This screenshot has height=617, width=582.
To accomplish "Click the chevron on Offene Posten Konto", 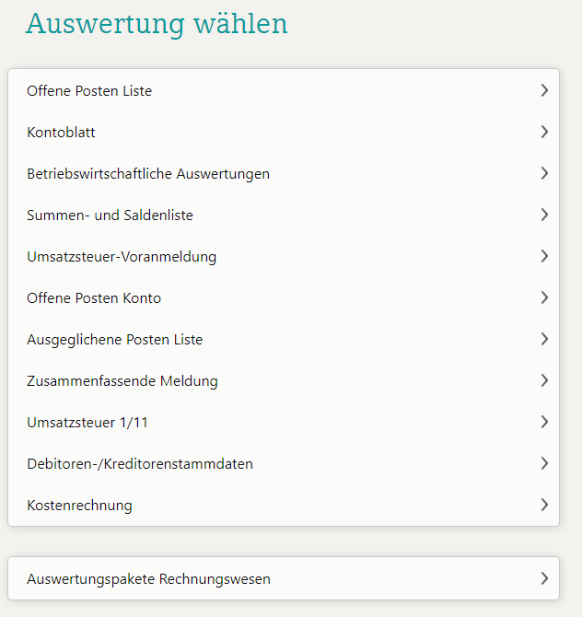I will coord(544,297).
